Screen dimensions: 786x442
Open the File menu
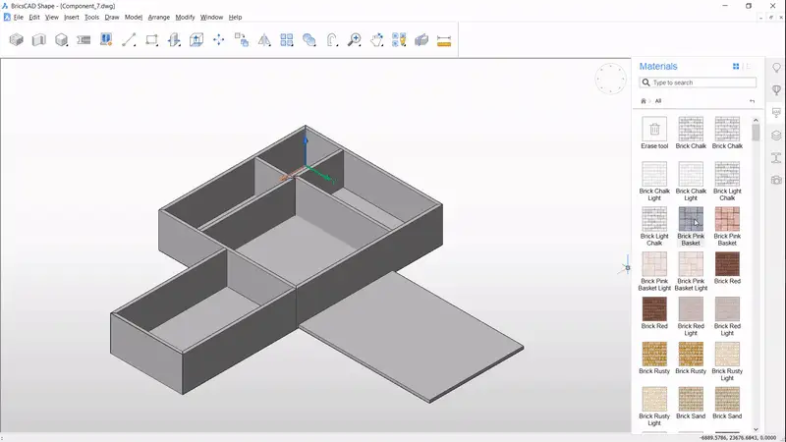[19, 17]
